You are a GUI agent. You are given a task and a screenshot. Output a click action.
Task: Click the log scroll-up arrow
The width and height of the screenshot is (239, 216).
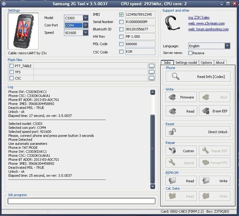153,92
